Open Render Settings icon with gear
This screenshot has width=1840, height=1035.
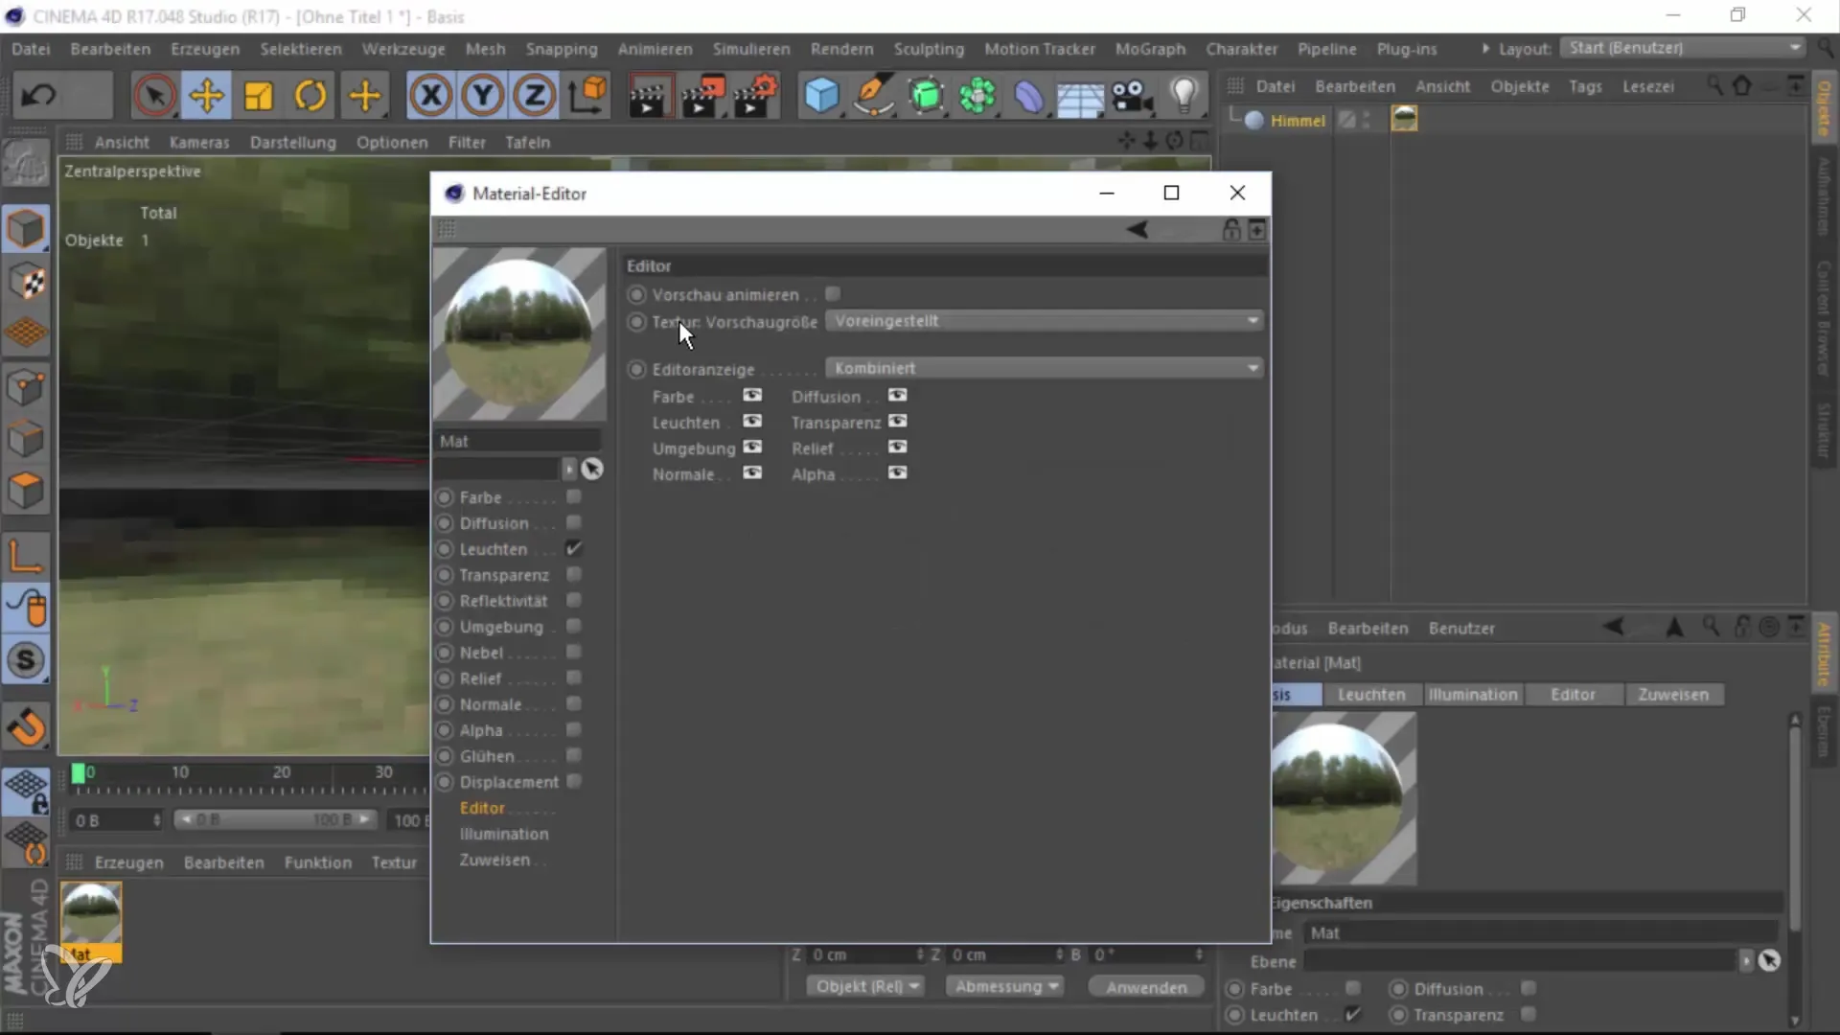coord(755,95)
